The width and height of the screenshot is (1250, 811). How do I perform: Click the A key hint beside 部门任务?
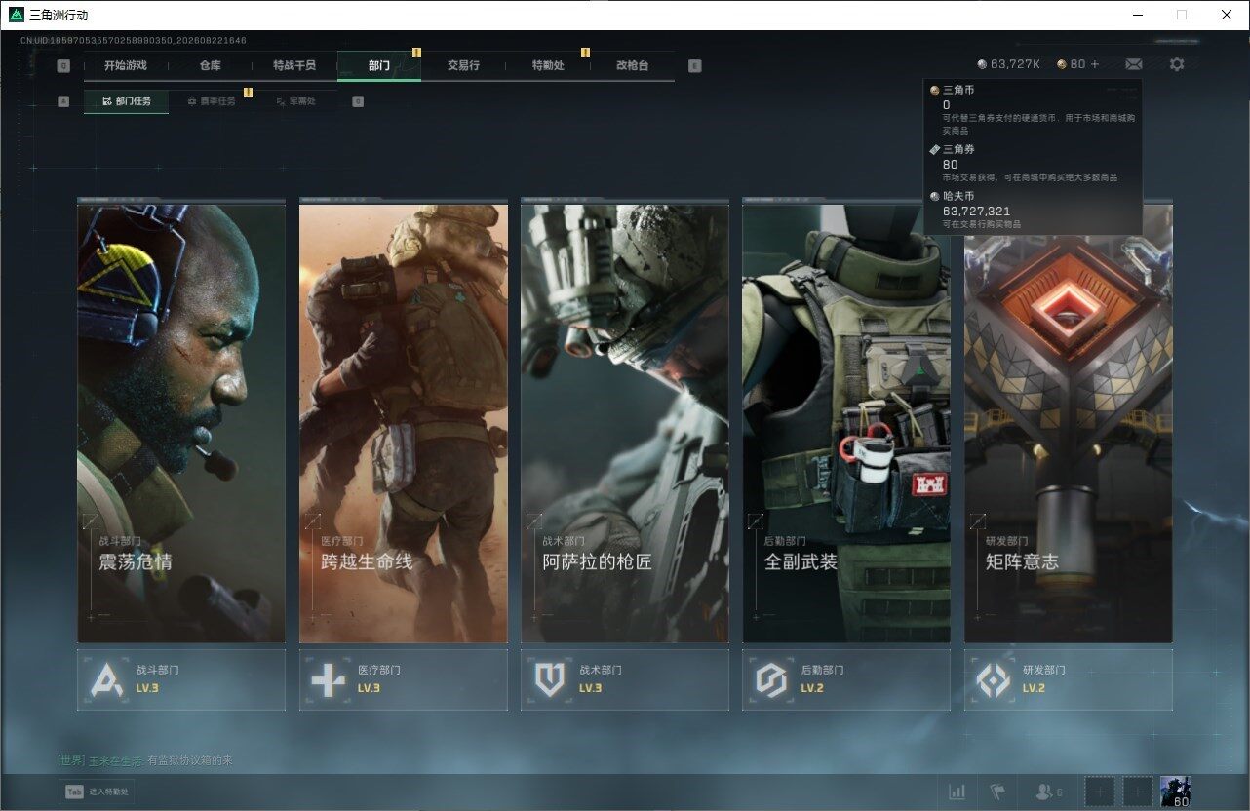pos(63,101)
